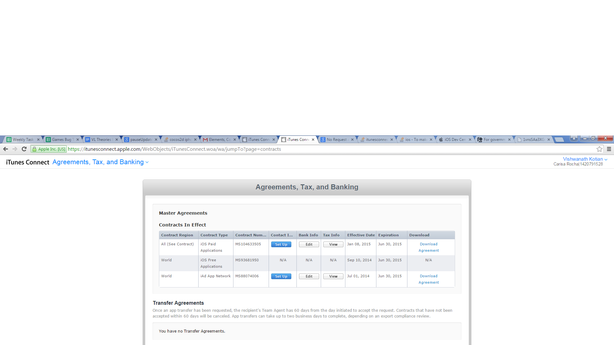This screenshot has height=345, width=614.
Task: Close the Games Bug tab
Action: tap(78, 140)
